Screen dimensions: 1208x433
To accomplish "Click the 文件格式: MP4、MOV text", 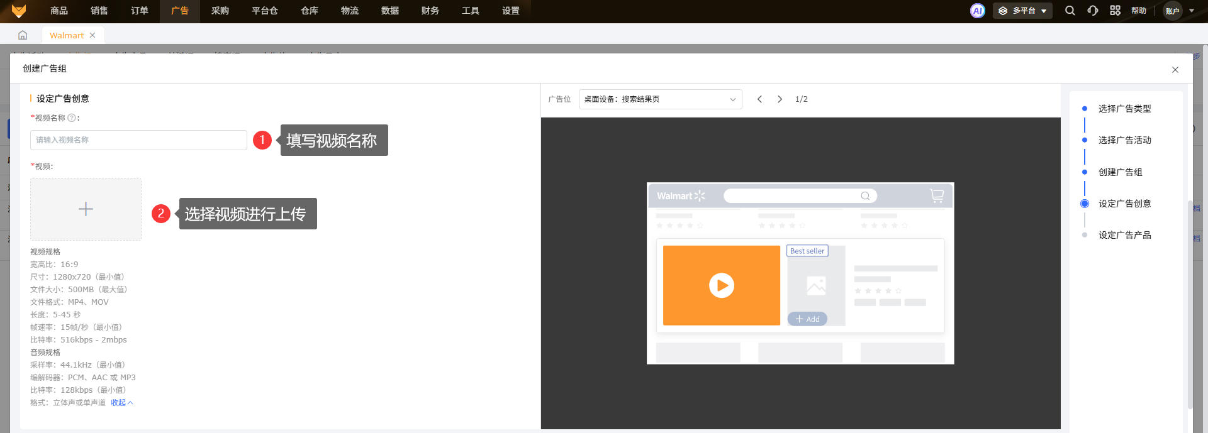I will (69, 302).
